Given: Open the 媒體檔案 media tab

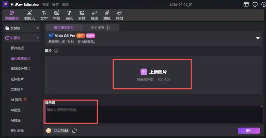Looking at the screenshot, I should click(12, 15).
